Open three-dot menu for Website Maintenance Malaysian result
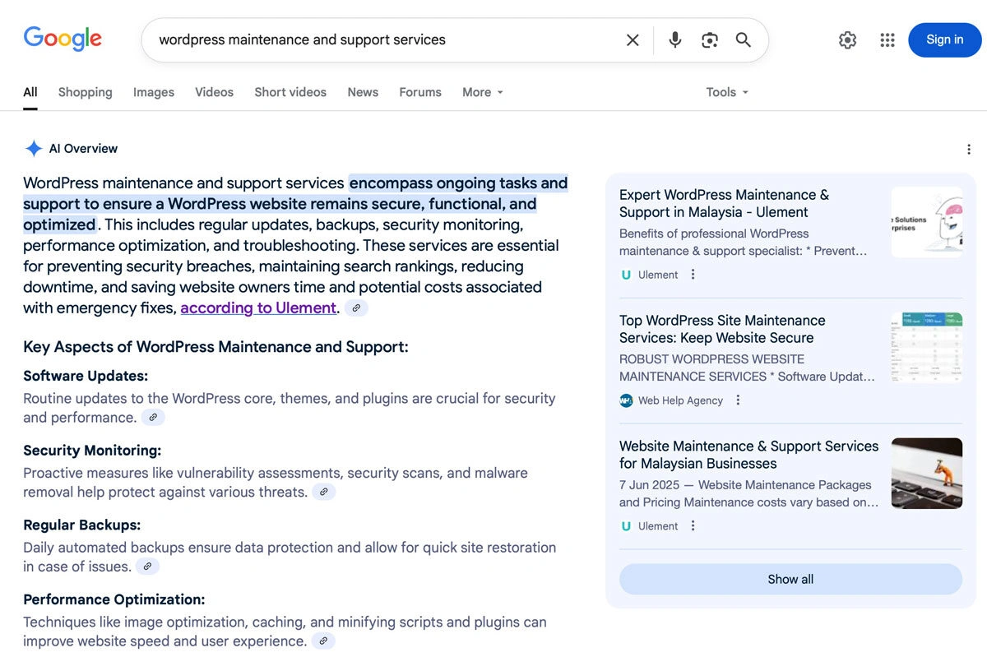 (x=693, y=526)
